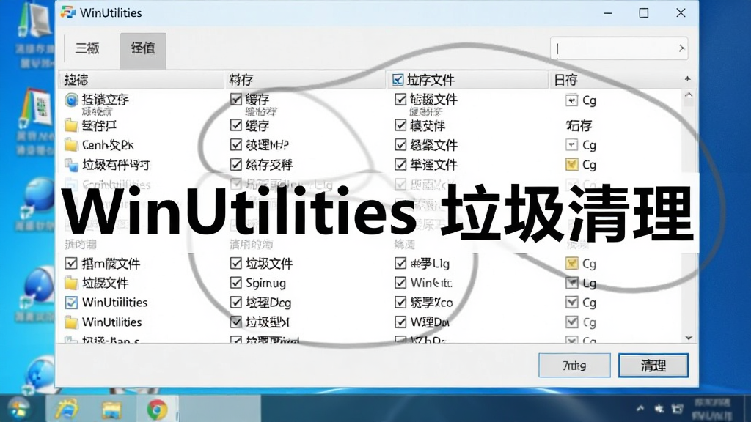Click the WinUtilities logo in the title bar
751x422 pixels.
pos(68,12)
